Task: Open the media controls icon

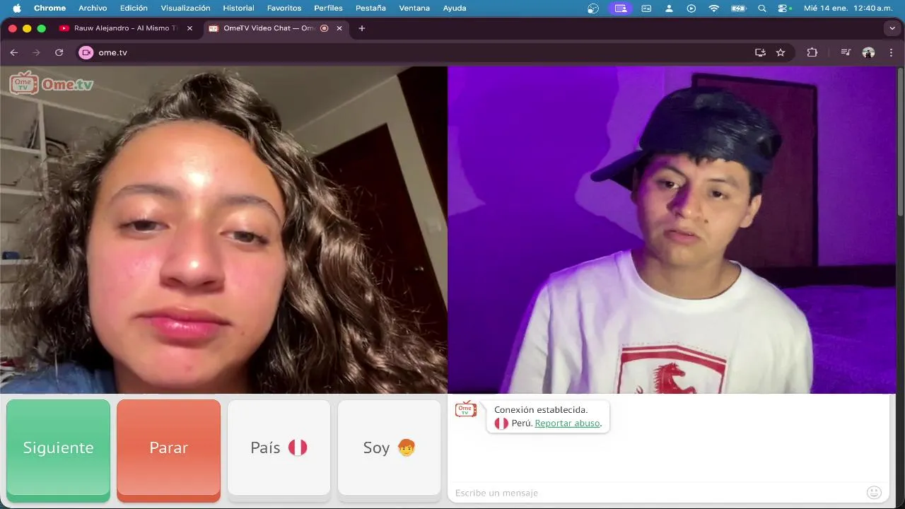Action: 846,52
